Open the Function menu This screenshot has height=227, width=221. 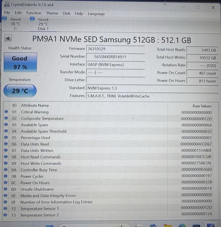pos(34,13)
